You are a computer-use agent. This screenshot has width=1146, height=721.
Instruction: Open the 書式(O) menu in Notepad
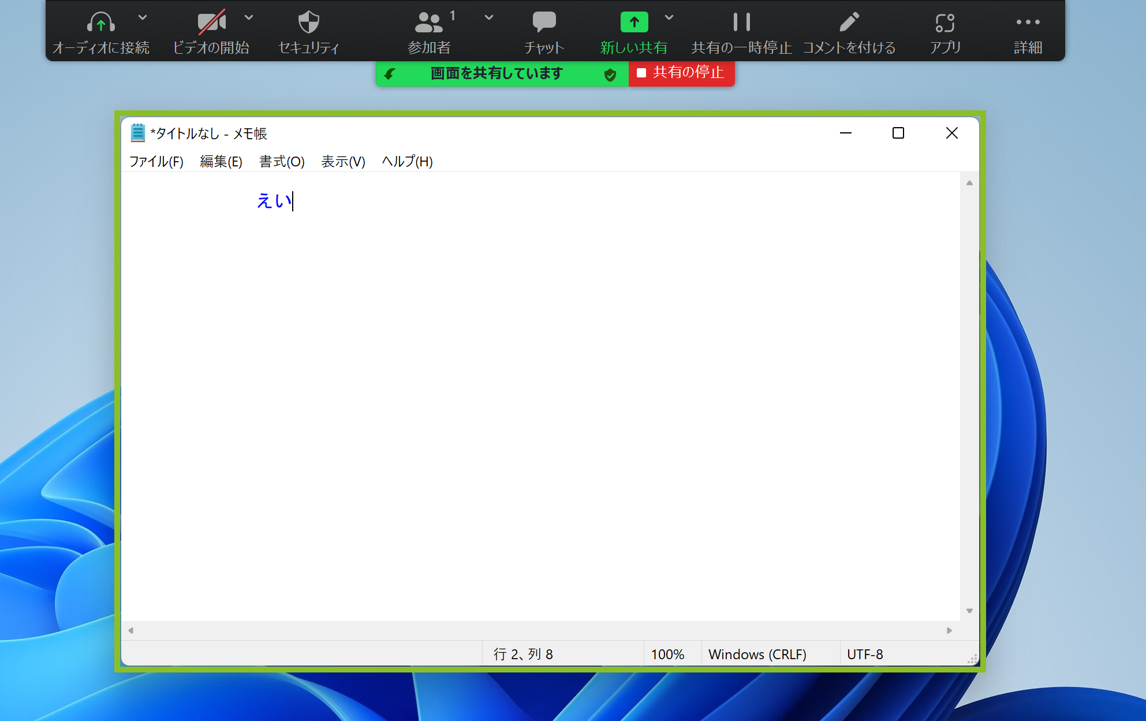[x=282, y=162]
